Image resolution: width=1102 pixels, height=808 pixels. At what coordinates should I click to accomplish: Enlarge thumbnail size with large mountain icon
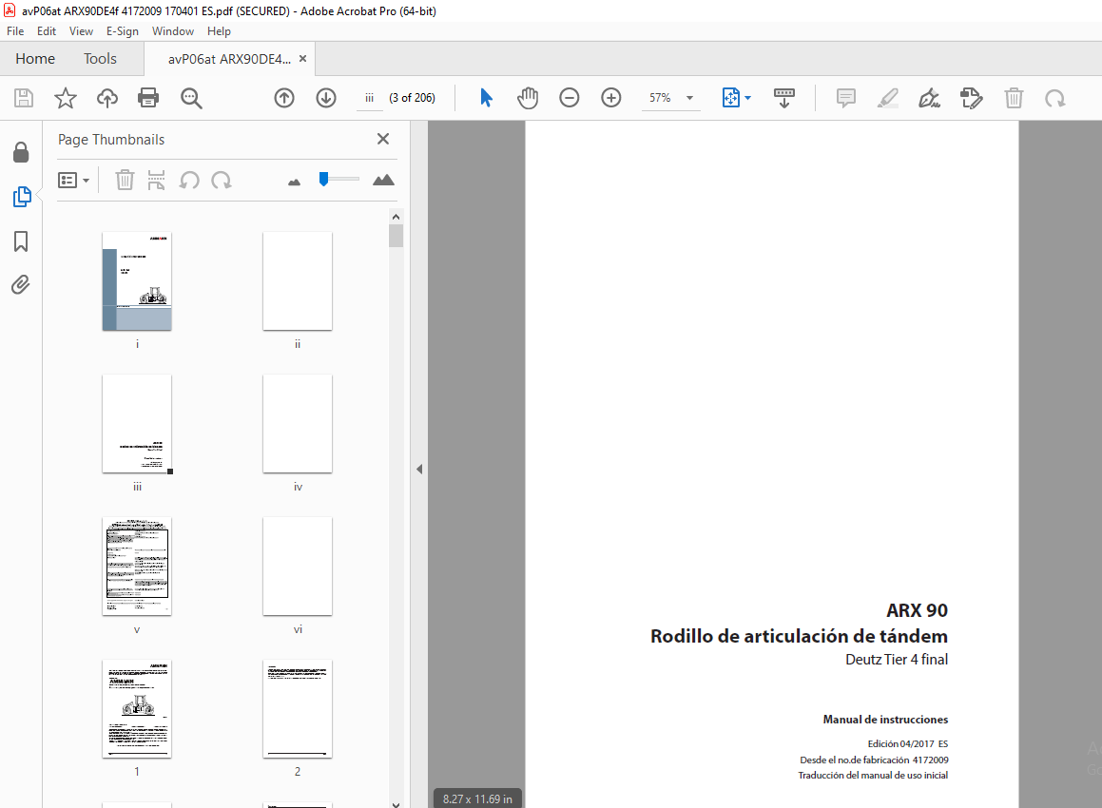(383, 180)
